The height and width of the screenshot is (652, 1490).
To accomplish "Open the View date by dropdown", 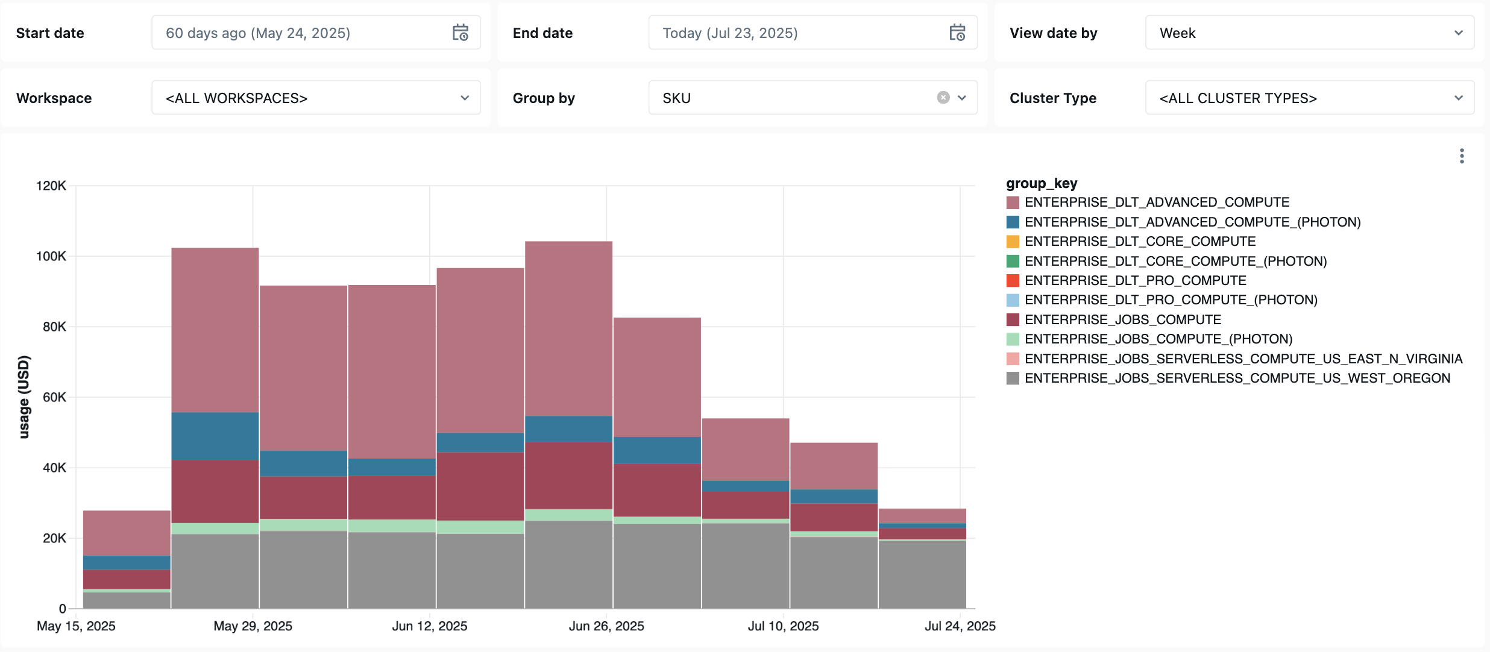I will pos(1309,33).
